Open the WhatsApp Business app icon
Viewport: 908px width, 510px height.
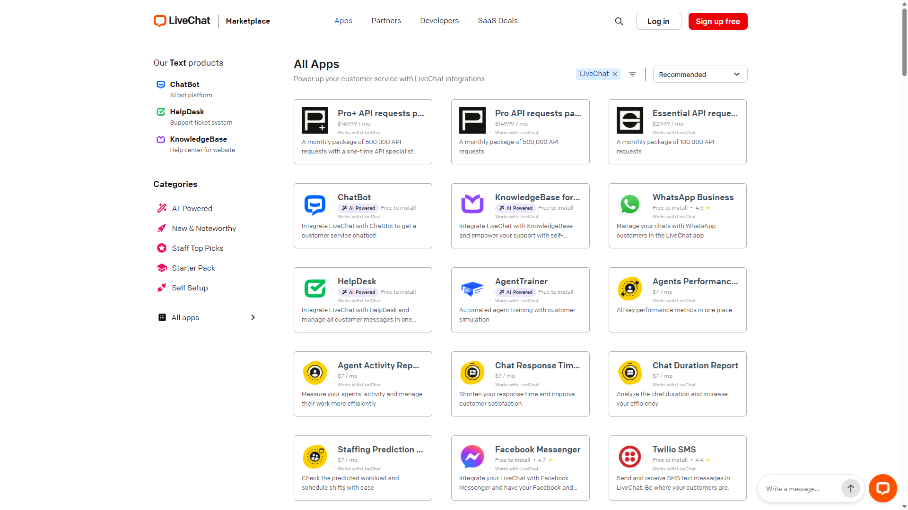coord(630,204)
